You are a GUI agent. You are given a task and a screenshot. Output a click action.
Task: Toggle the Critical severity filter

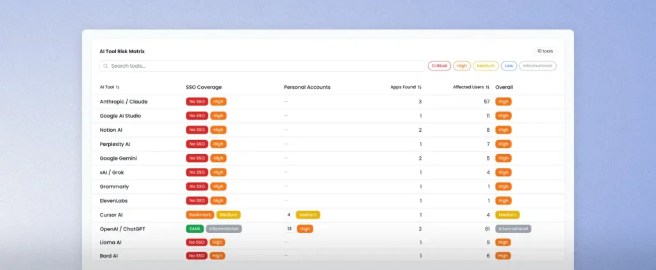pos(439,66)
